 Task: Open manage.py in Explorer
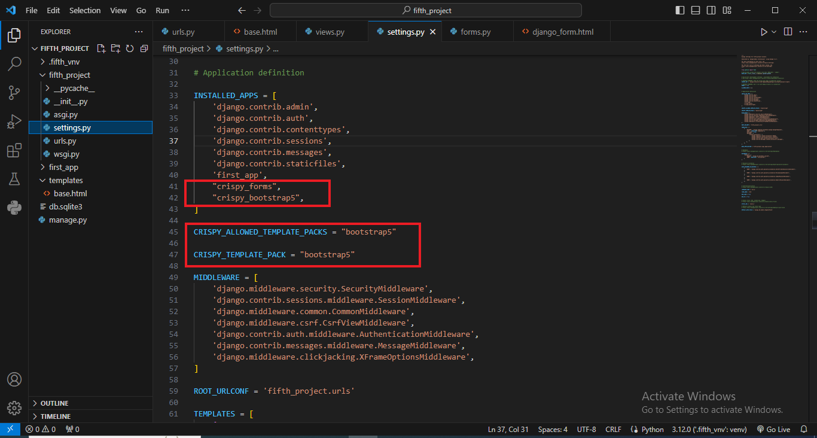[90, 220]
